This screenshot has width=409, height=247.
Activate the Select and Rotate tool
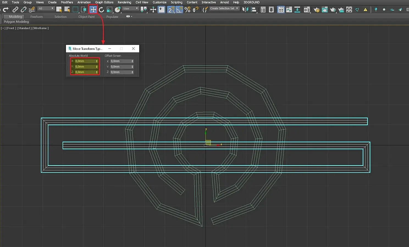(101, 10)
